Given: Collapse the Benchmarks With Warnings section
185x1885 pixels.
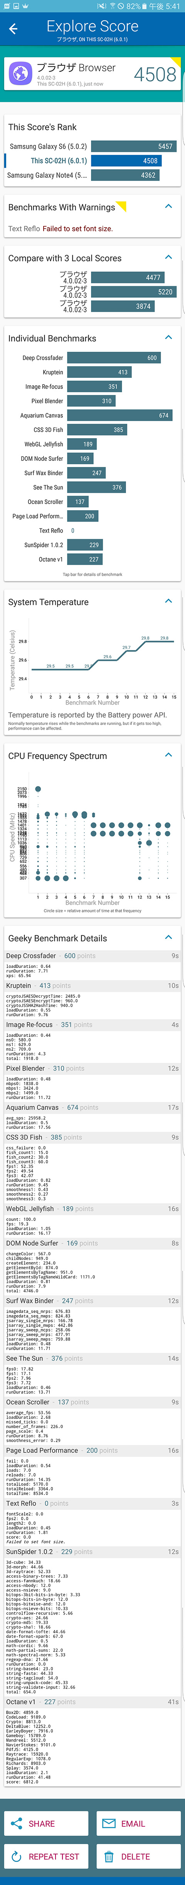Looking at the screenshot, I should pos(168,206).
